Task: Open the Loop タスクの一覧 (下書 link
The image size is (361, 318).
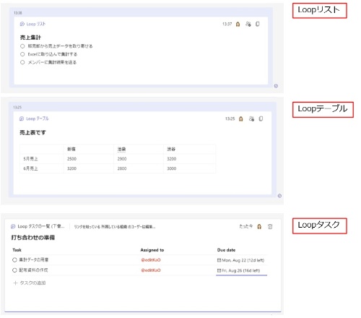Action: (41, 226)
